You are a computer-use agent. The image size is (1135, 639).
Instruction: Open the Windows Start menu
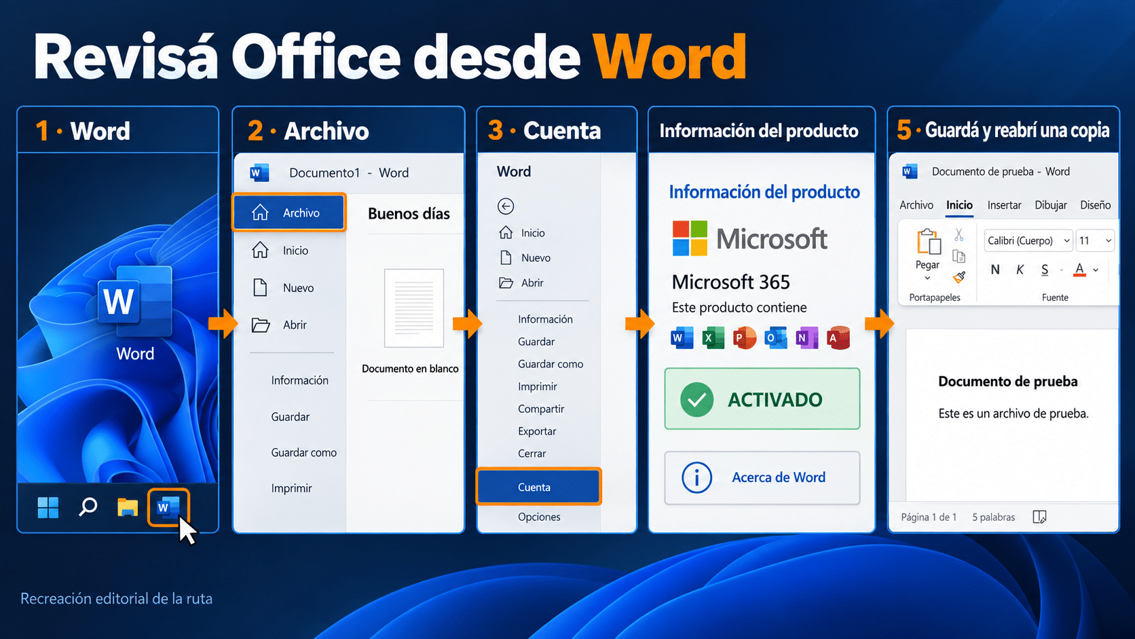(x=48, y=507)
